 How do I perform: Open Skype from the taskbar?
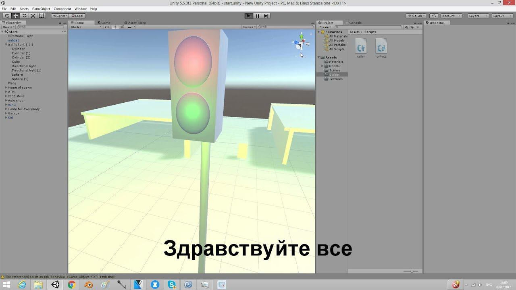coord(172,285)
